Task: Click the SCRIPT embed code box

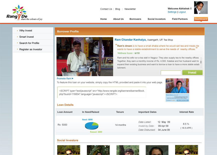Action: [102, 92]
